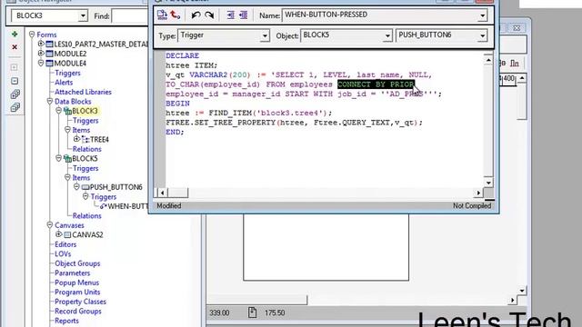582x327 pixels.
Task: Select the Alerts node under MODULE4
Action: (64, 83)
